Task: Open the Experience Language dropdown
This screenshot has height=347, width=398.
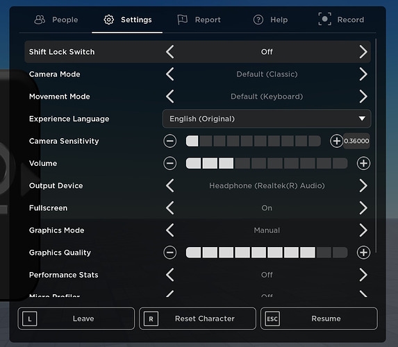Action: pyautogui.click(x=267, y=119)
